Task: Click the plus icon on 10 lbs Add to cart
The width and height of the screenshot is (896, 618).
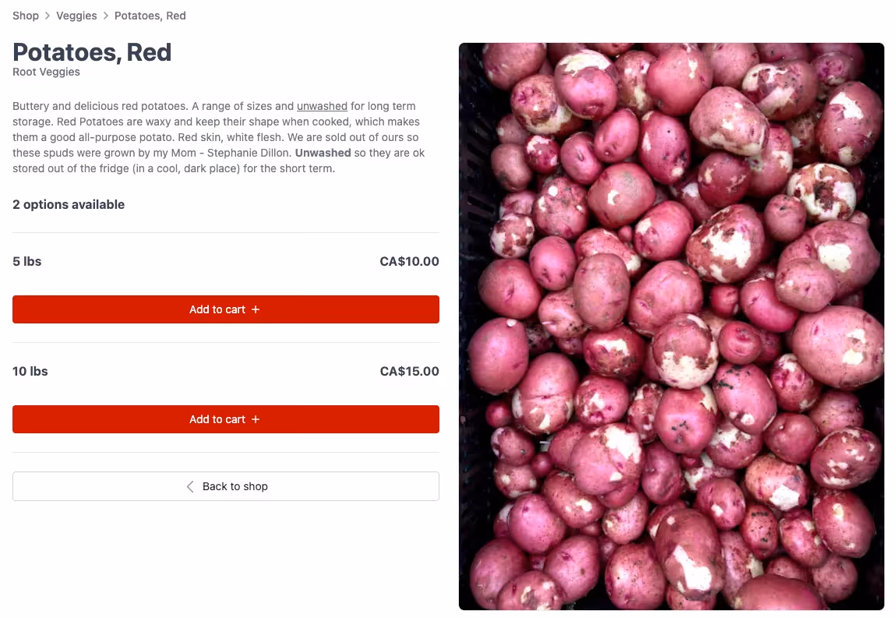Action: [255, 418]
